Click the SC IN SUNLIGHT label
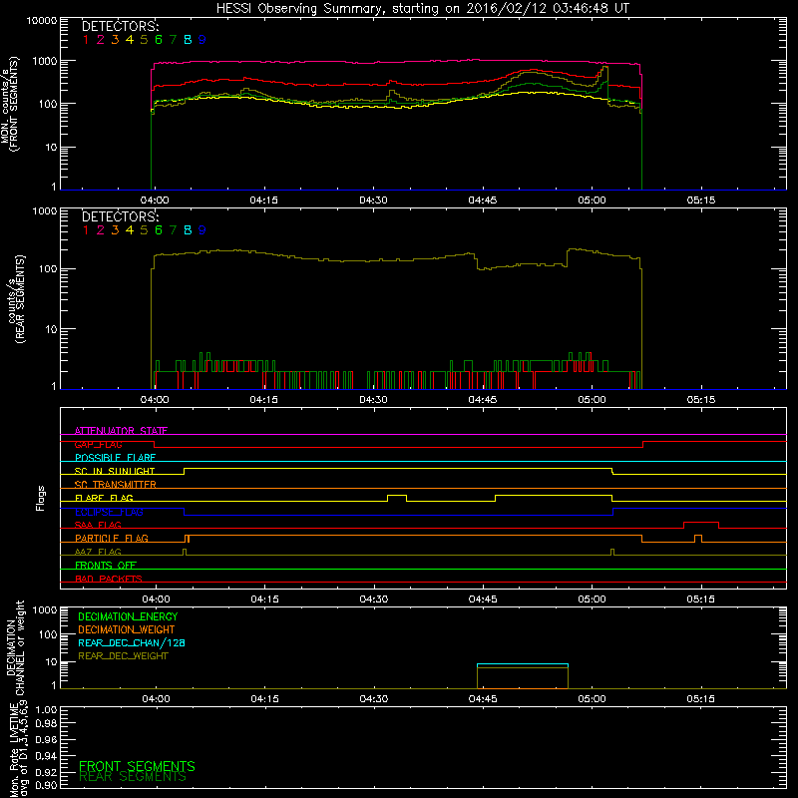The image size is (798, 798). (x=115, y=471)
